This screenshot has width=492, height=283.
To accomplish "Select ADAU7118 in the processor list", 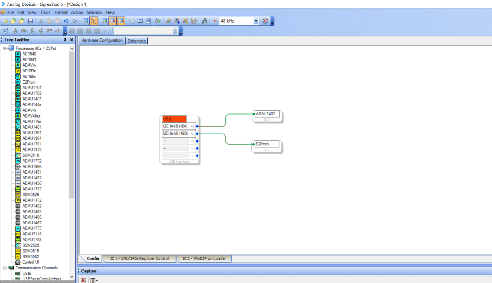I will pos(32,234).
